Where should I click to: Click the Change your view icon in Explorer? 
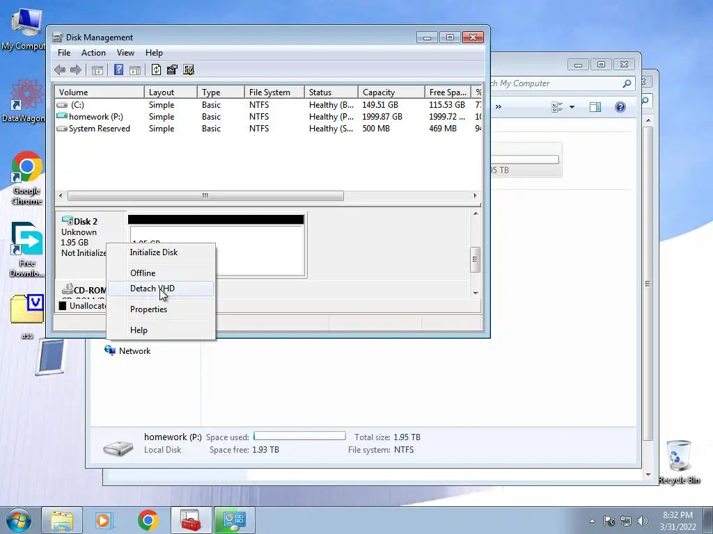tap(557, 107)
